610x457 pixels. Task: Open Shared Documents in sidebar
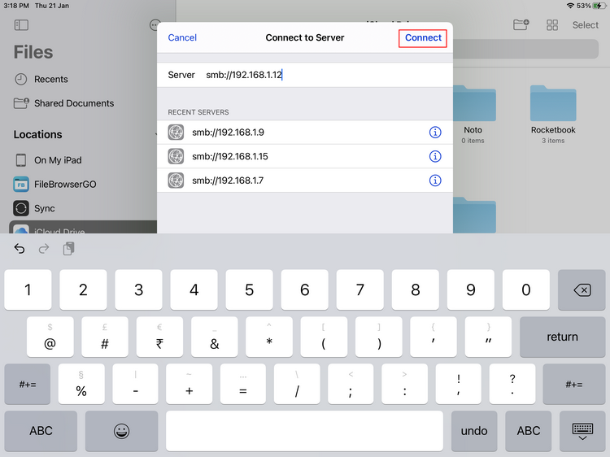pos(63,103)
